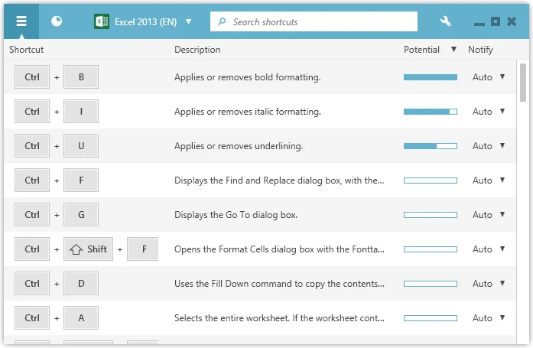
Task: Click the Description column header
Action: (x=197, y=50)
